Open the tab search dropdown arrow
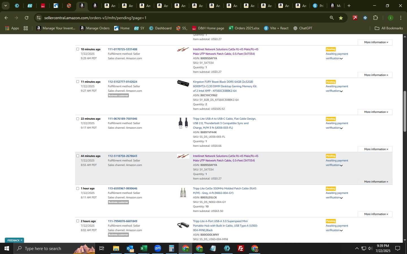407x254 pixels. pos(5,6)
